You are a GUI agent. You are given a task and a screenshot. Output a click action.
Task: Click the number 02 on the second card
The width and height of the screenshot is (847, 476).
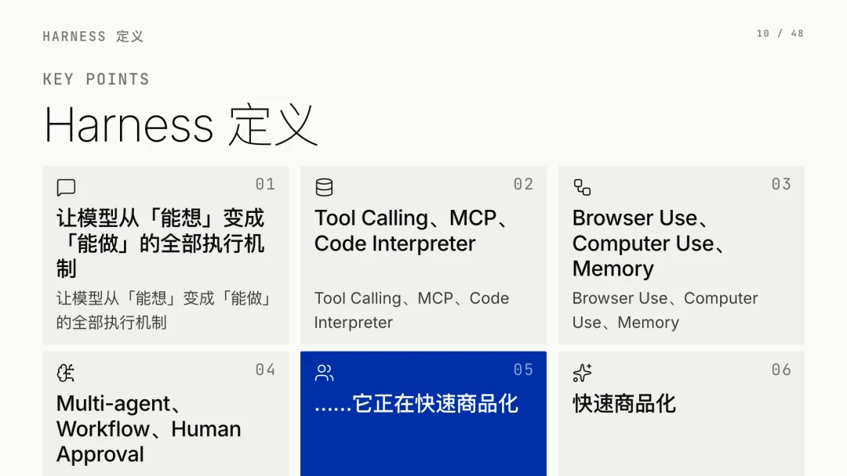(x=523, y=184)
